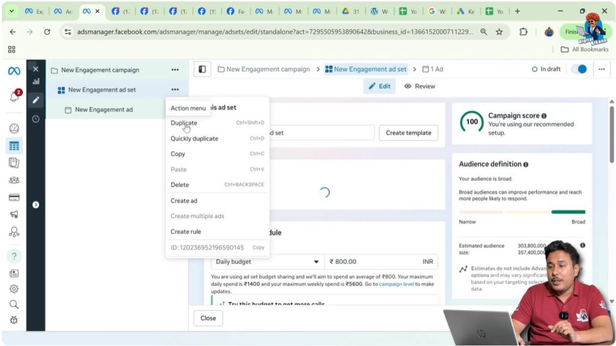The height and width of the screenshot is (346, 616).
Task: Click the address bar URL
Action: tap(275, 32)
